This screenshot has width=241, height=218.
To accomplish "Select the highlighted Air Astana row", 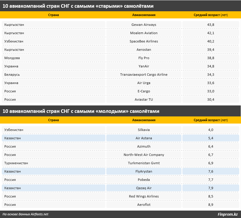I will [x=120, y=138].
